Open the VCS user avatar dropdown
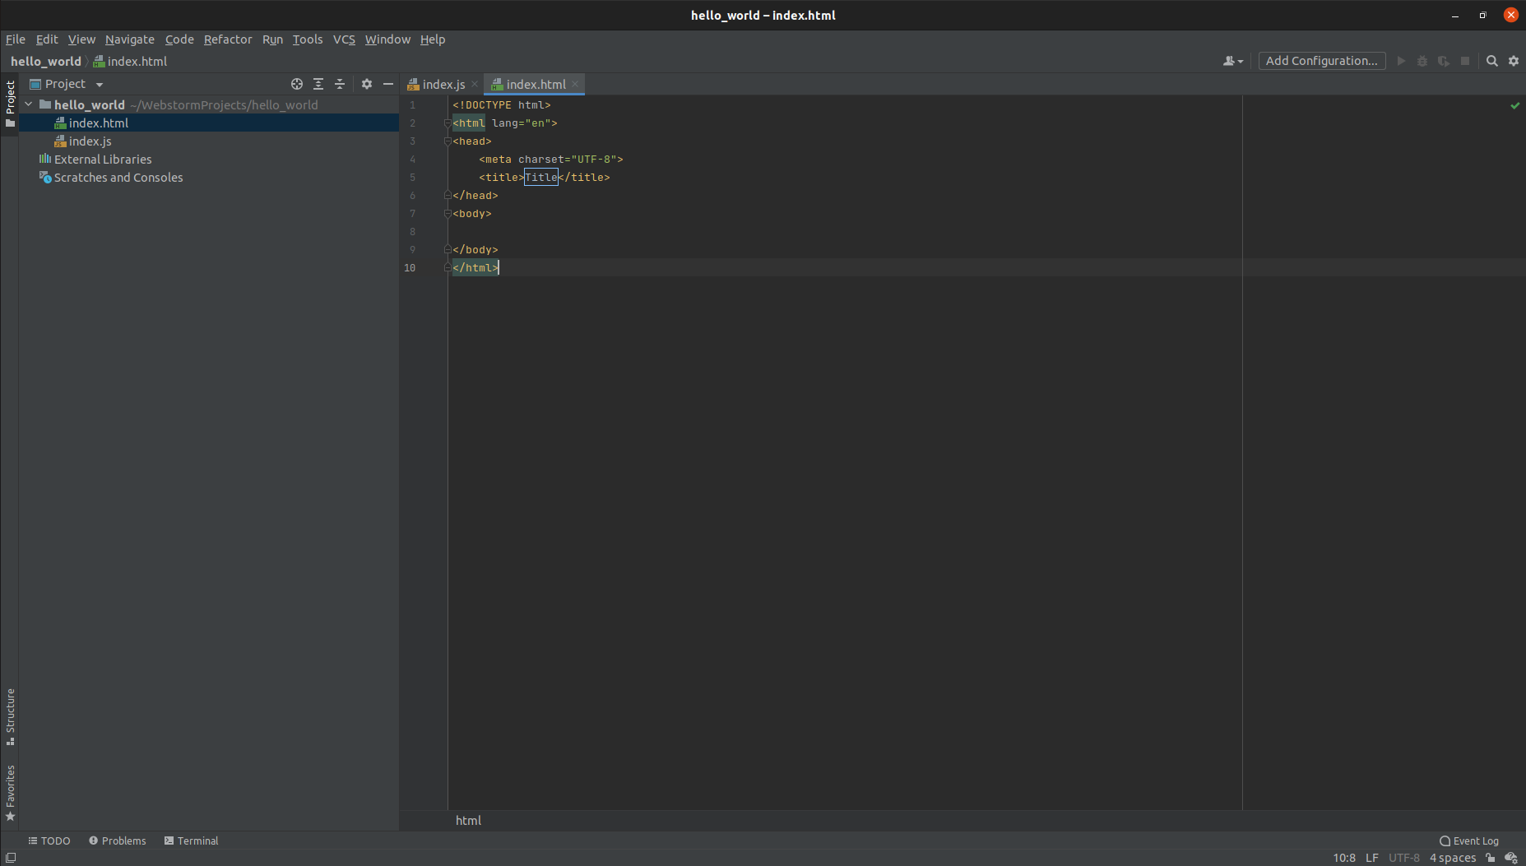 [x=1231, y=61]
